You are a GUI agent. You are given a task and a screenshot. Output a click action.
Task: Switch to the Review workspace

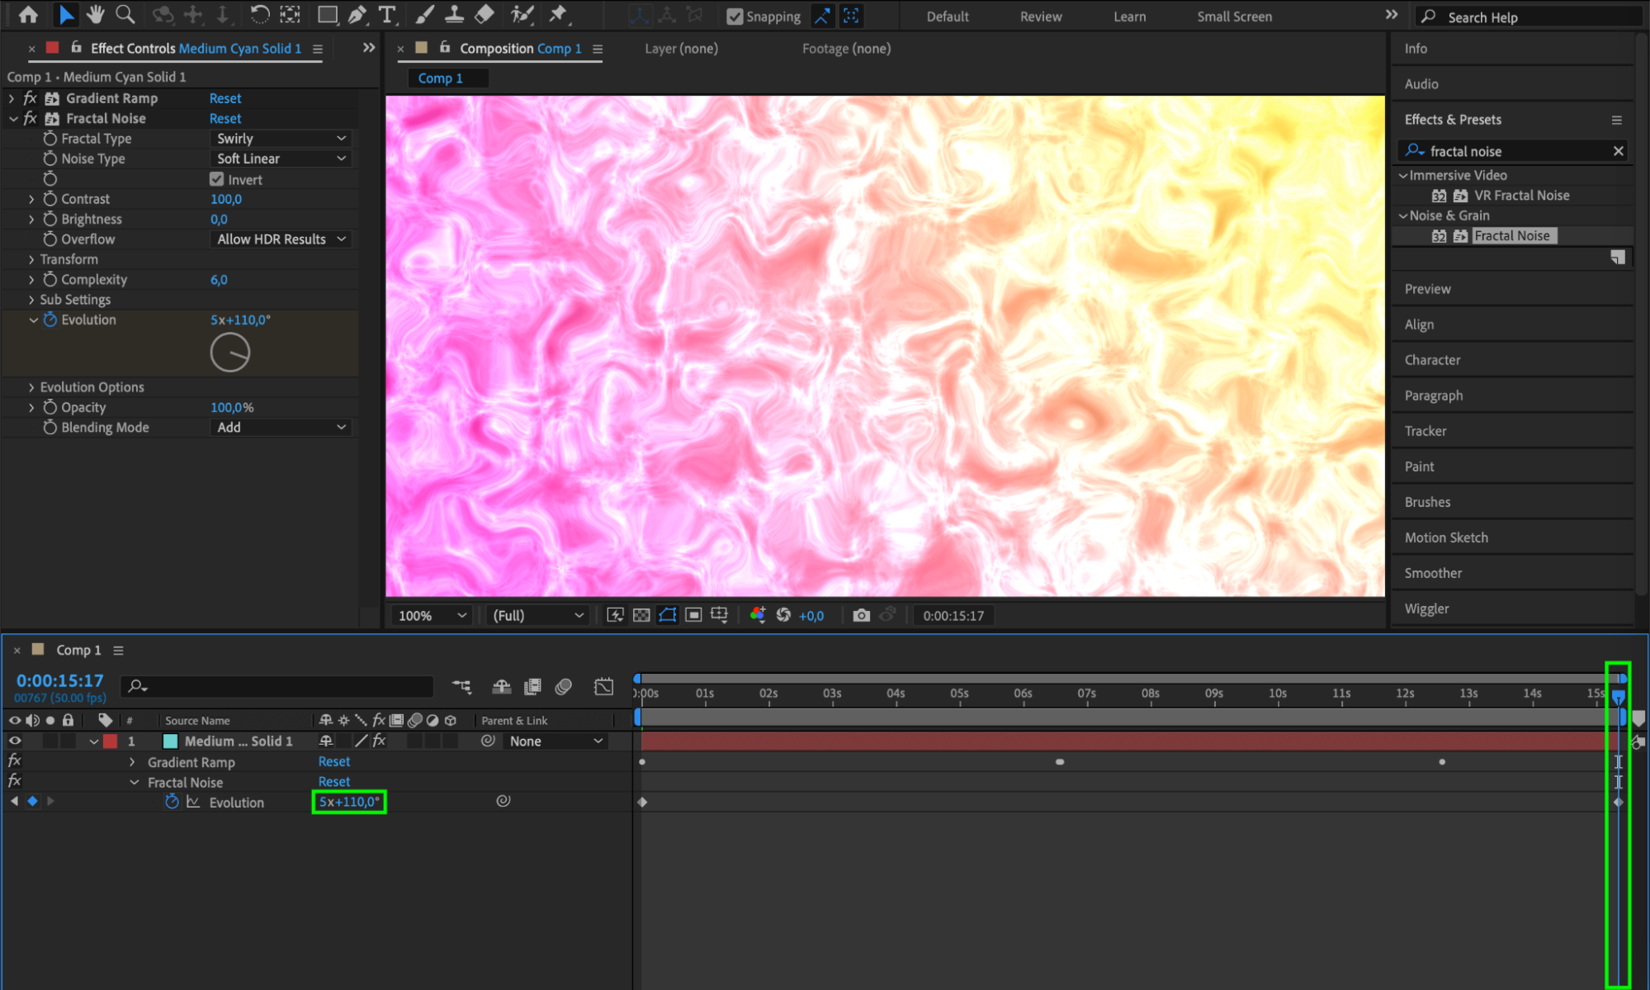tap(1040, 17)
